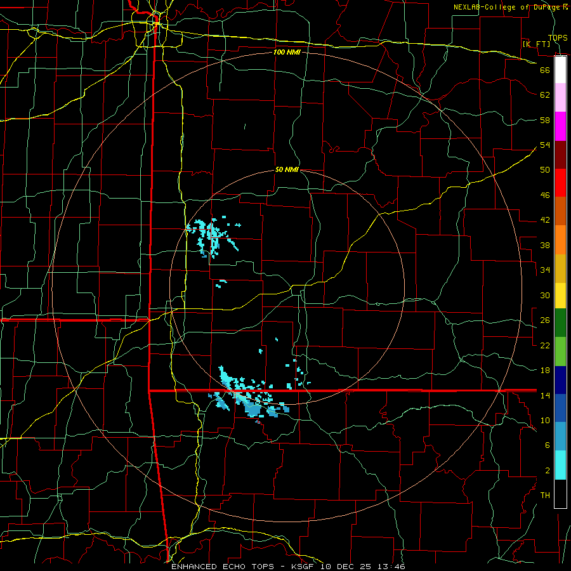Click the 54 legend value

click(x=545, y=145)
